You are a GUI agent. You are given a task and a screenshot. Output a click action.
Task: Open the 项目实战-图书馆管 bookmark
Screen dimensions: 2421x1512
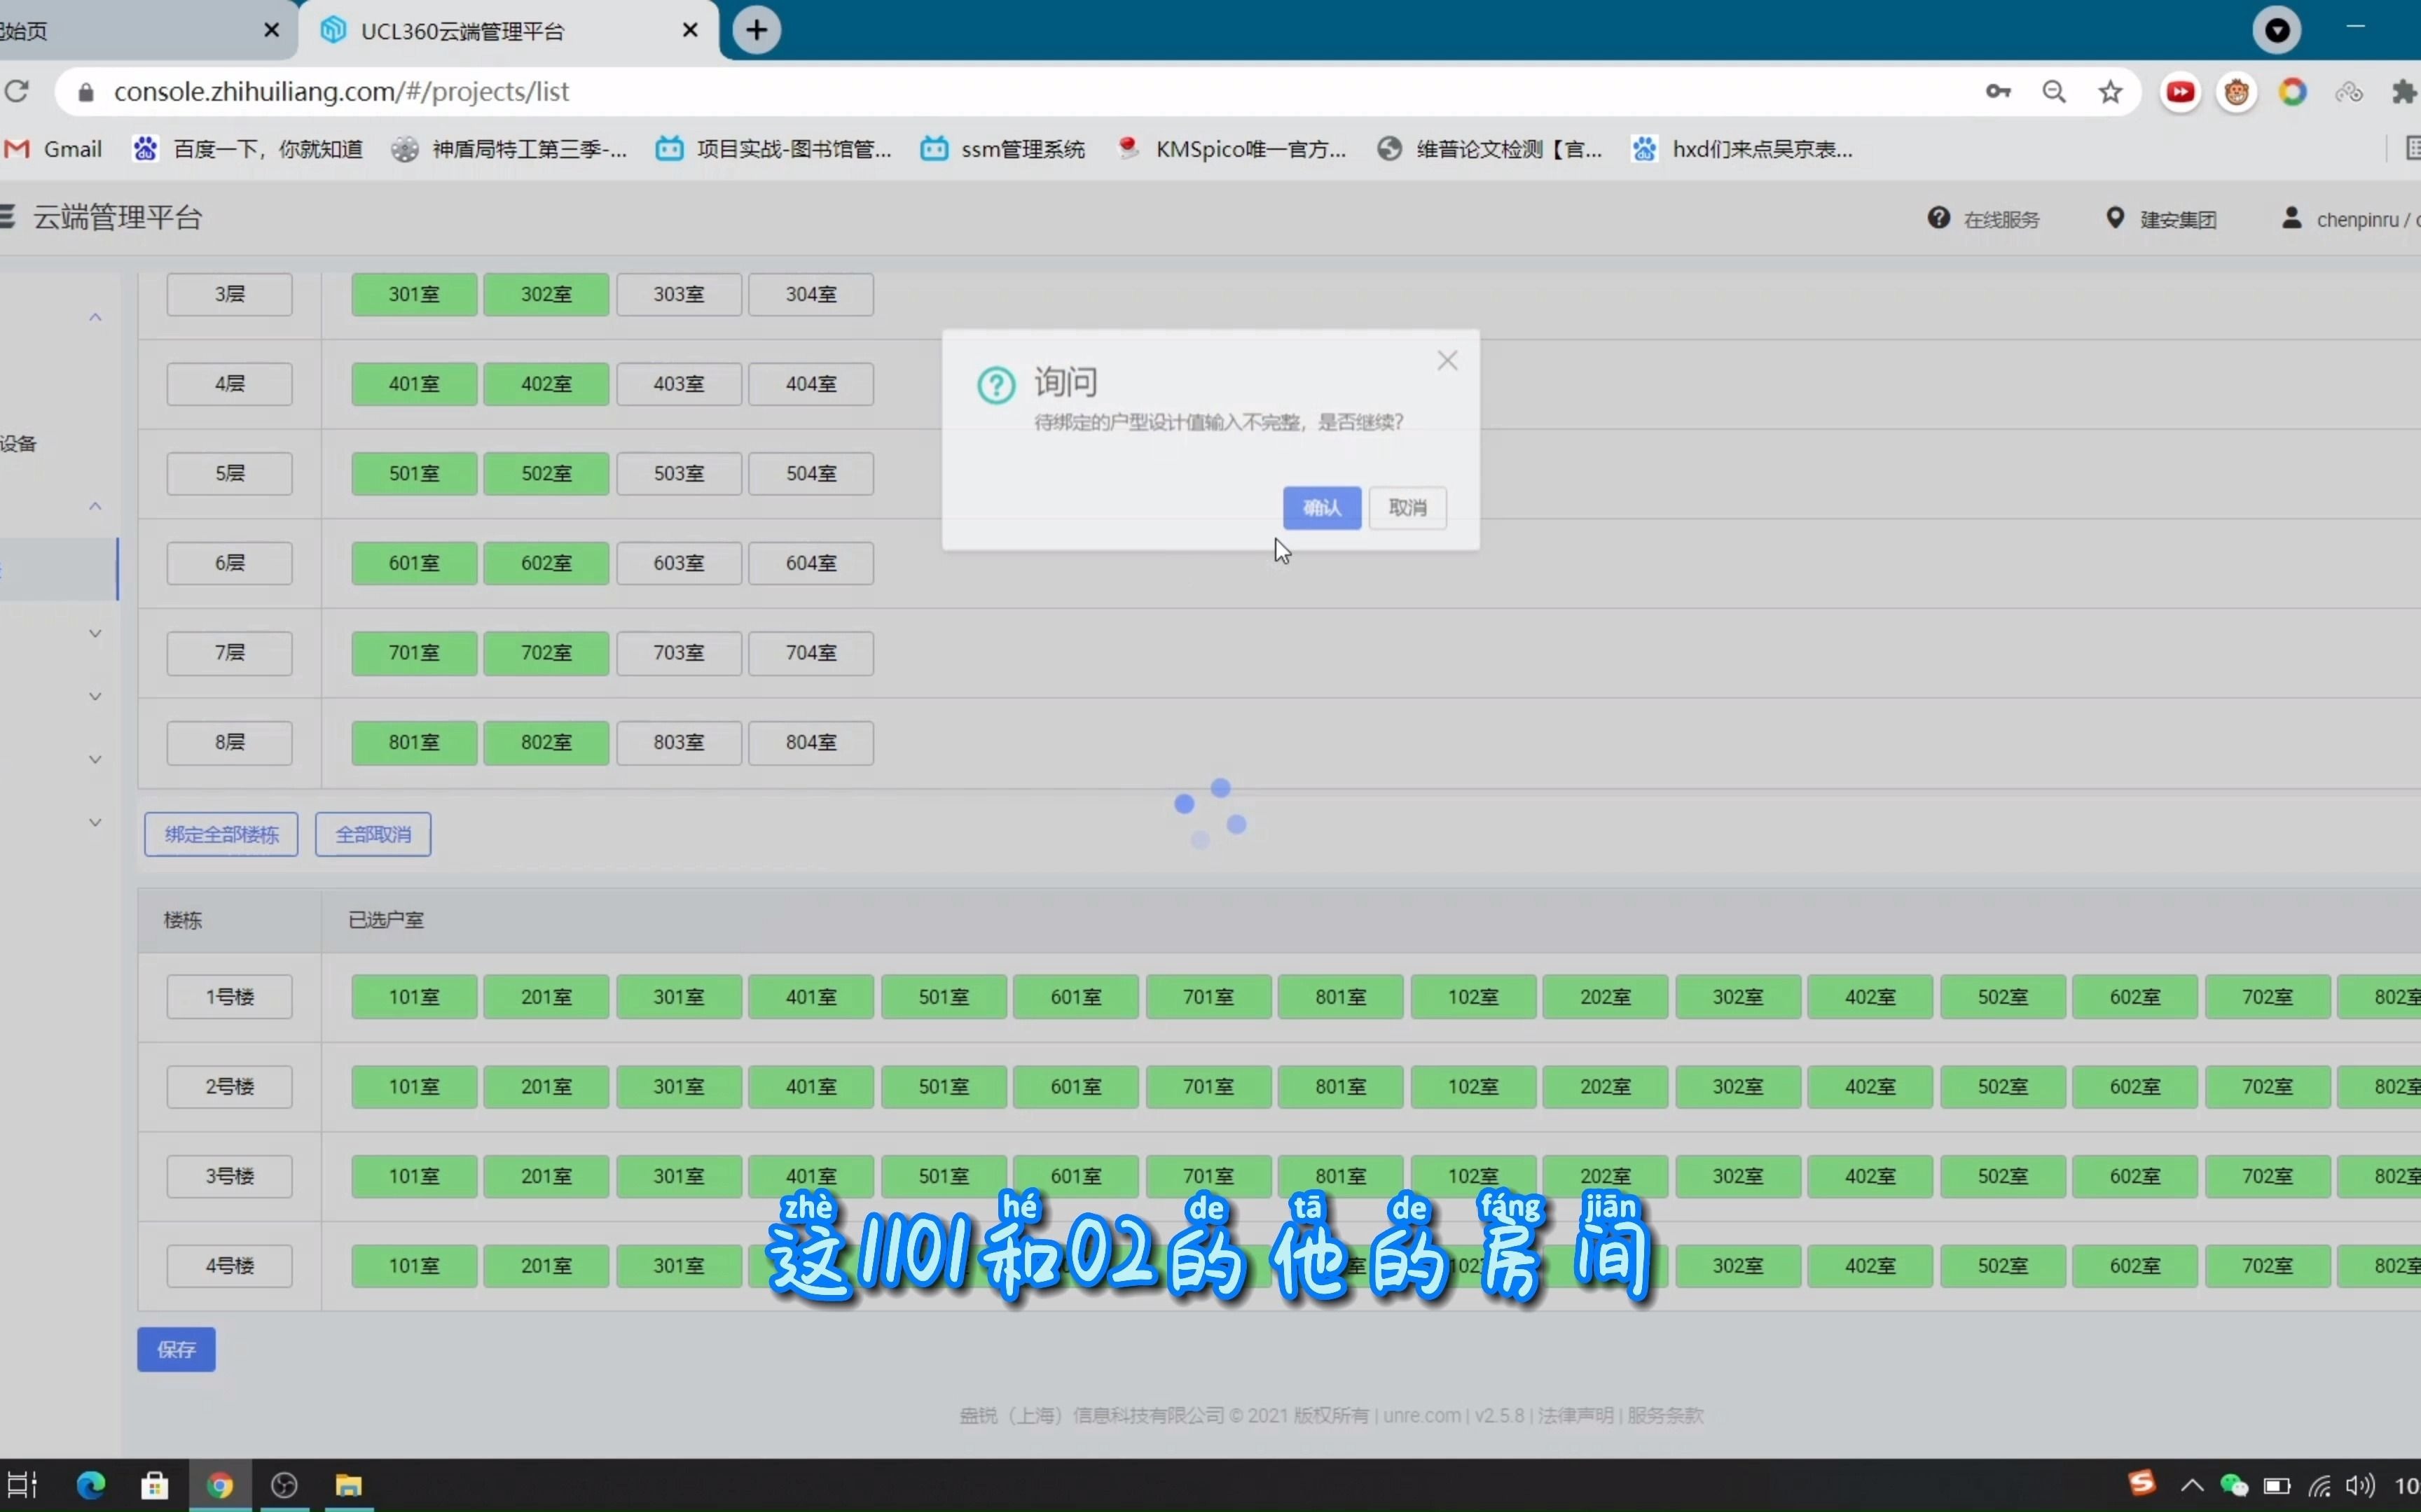pos(773,149)
